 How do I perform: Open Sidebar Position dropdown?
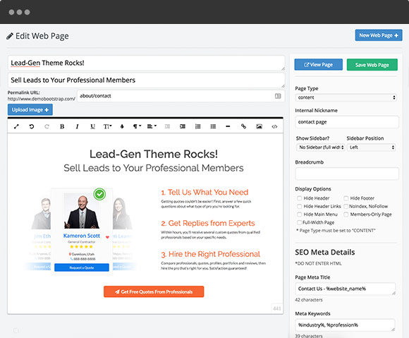(x=371, y=147)
